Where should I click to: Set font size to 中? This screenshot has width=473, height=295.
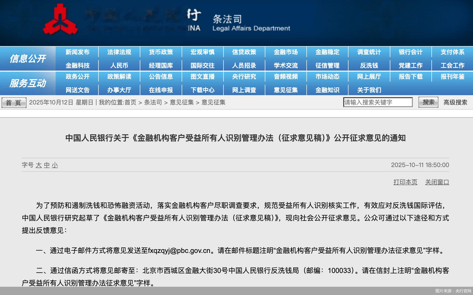tap(47, 165)
